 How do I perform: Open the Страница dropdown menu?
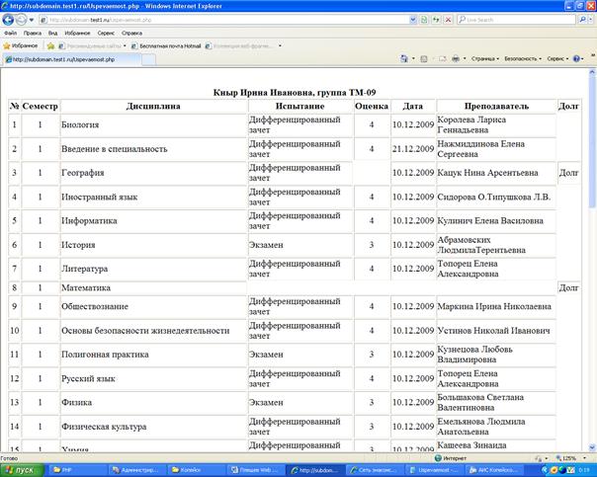click(x=484, y=59)
